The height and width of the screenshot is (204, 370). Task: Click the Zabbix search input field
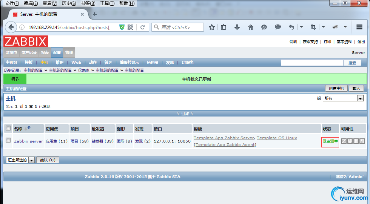(x=312, y=63)
